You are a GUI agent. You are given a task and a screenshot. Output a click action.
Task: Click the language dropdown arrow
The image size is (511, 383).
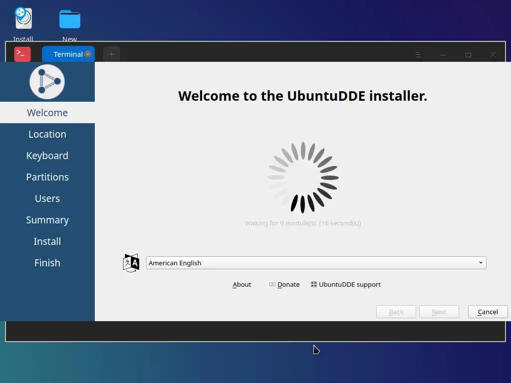[x=481, y=263]
